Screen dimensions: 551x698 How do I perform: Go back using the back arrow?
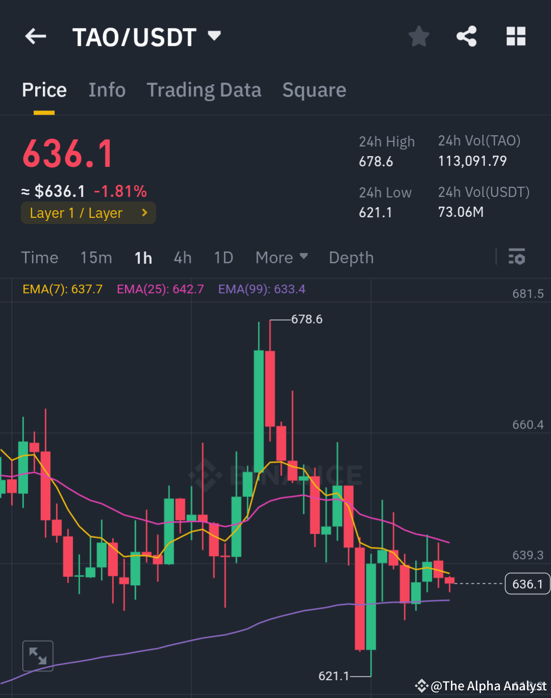pyautogui.click(x=35, y=36)
